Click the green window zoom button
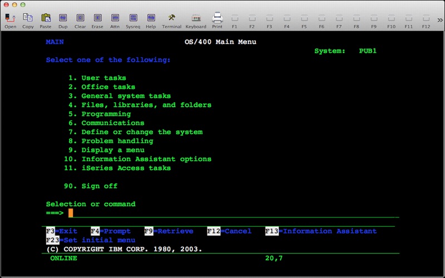Image resolution: width=445 pixels, height=278 pixels. (x=23, y=5)
